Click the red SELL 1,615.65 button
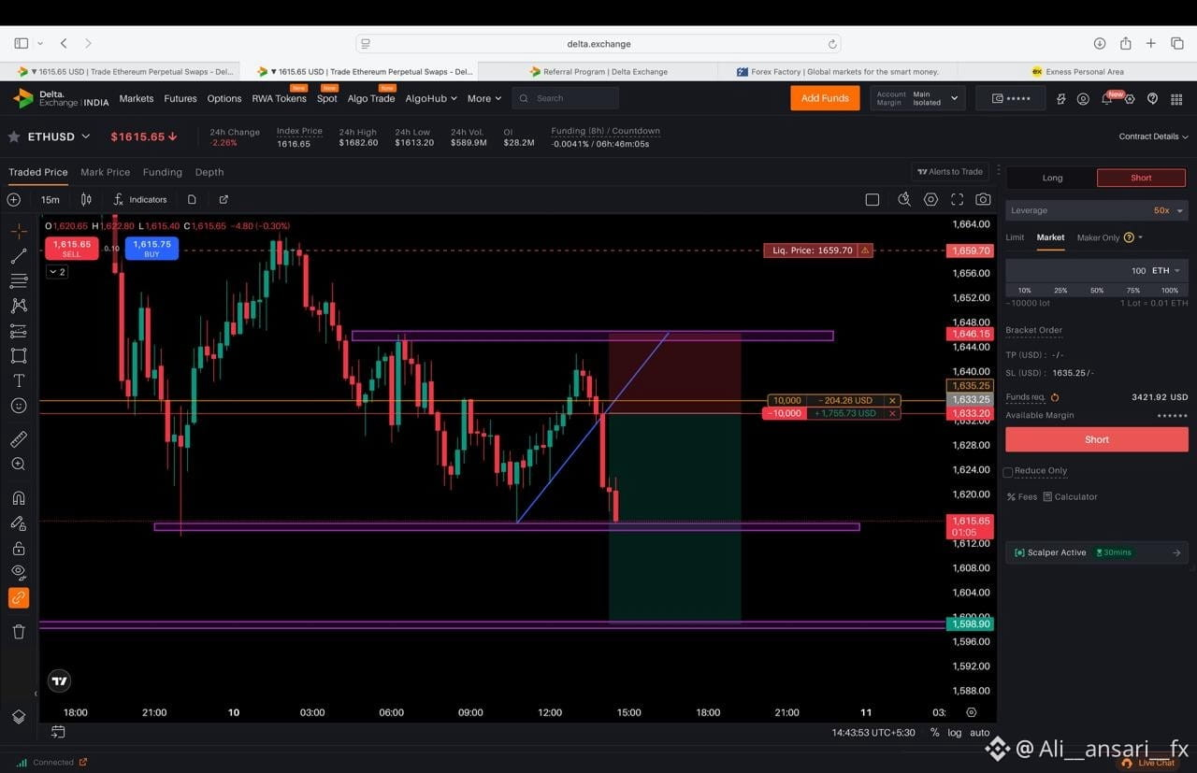Screen dimensions: 1197x773 click(72, 249)
